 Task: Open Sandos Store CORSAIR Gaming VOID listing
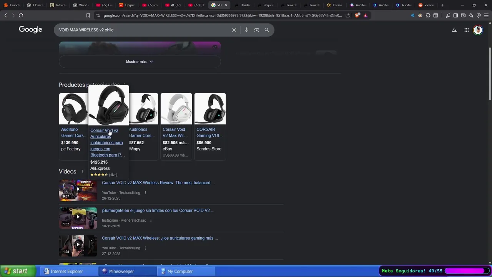click(x=210, y=132)
